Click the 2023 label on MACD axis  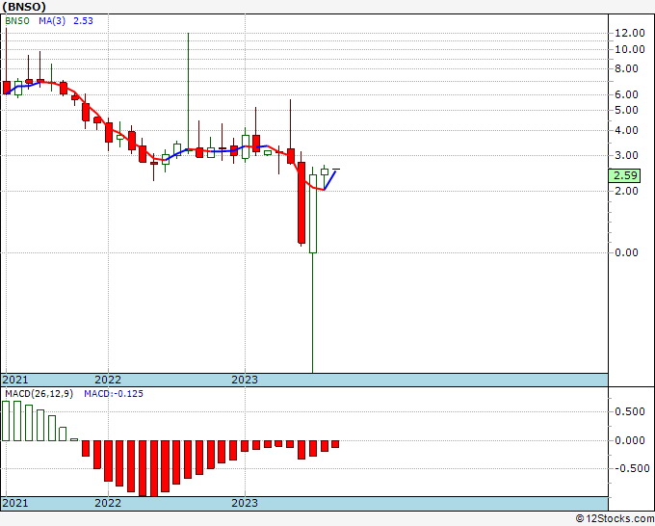[x=245, y=503]
